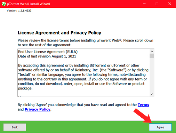Minimize the Install Wizard window
This screenshot has height=133, width=176.
click(x=144, y=4)
